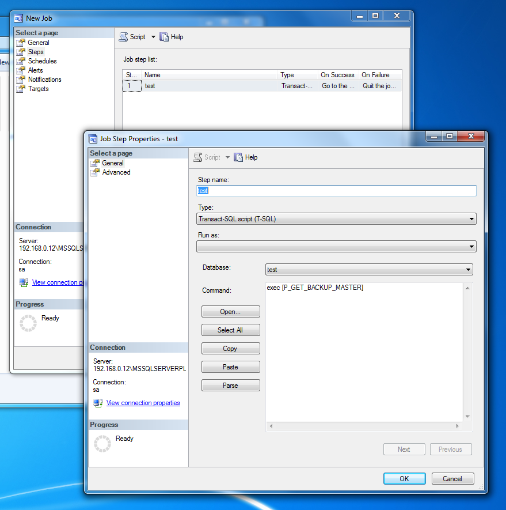Open the Notifications page in New Job
506x510 pixels.
click(x=44, y=80)
